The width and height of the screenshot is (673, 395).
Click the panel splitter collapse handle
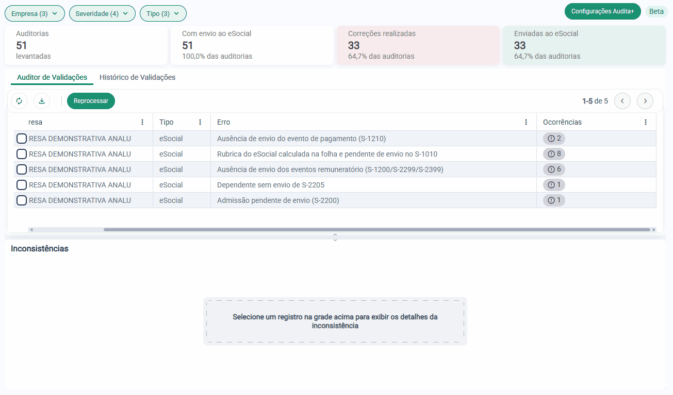click(335, 237)
